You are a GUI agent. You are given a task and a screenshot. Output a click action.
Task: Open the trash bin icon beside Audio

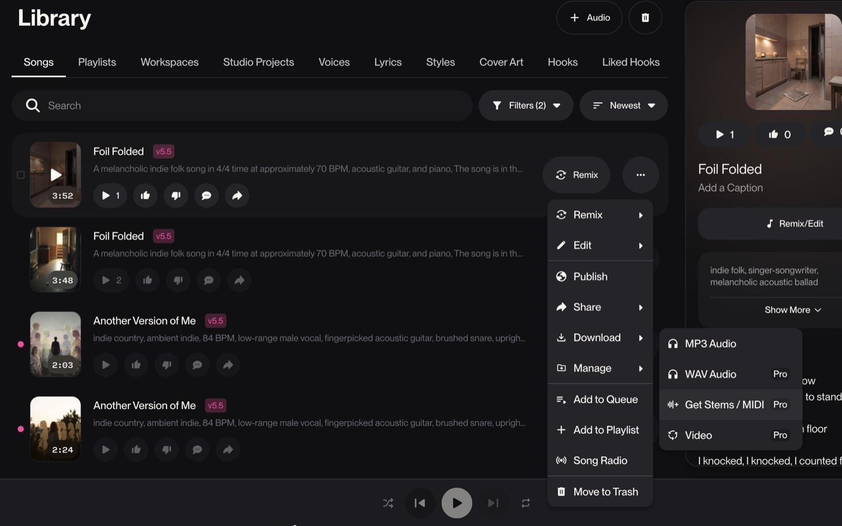tap(645, 18)
